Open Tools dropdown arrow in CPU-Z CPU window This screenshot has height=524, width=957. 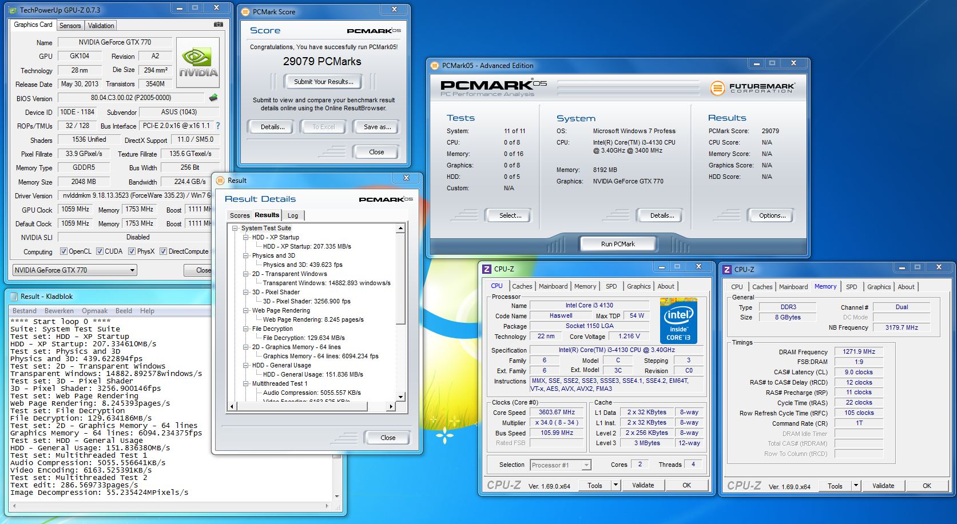616,485
